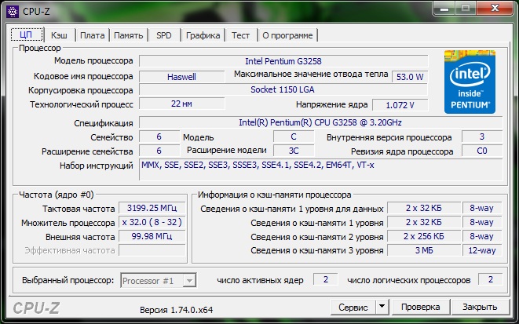Click the Проверка button

coord(420,307)
